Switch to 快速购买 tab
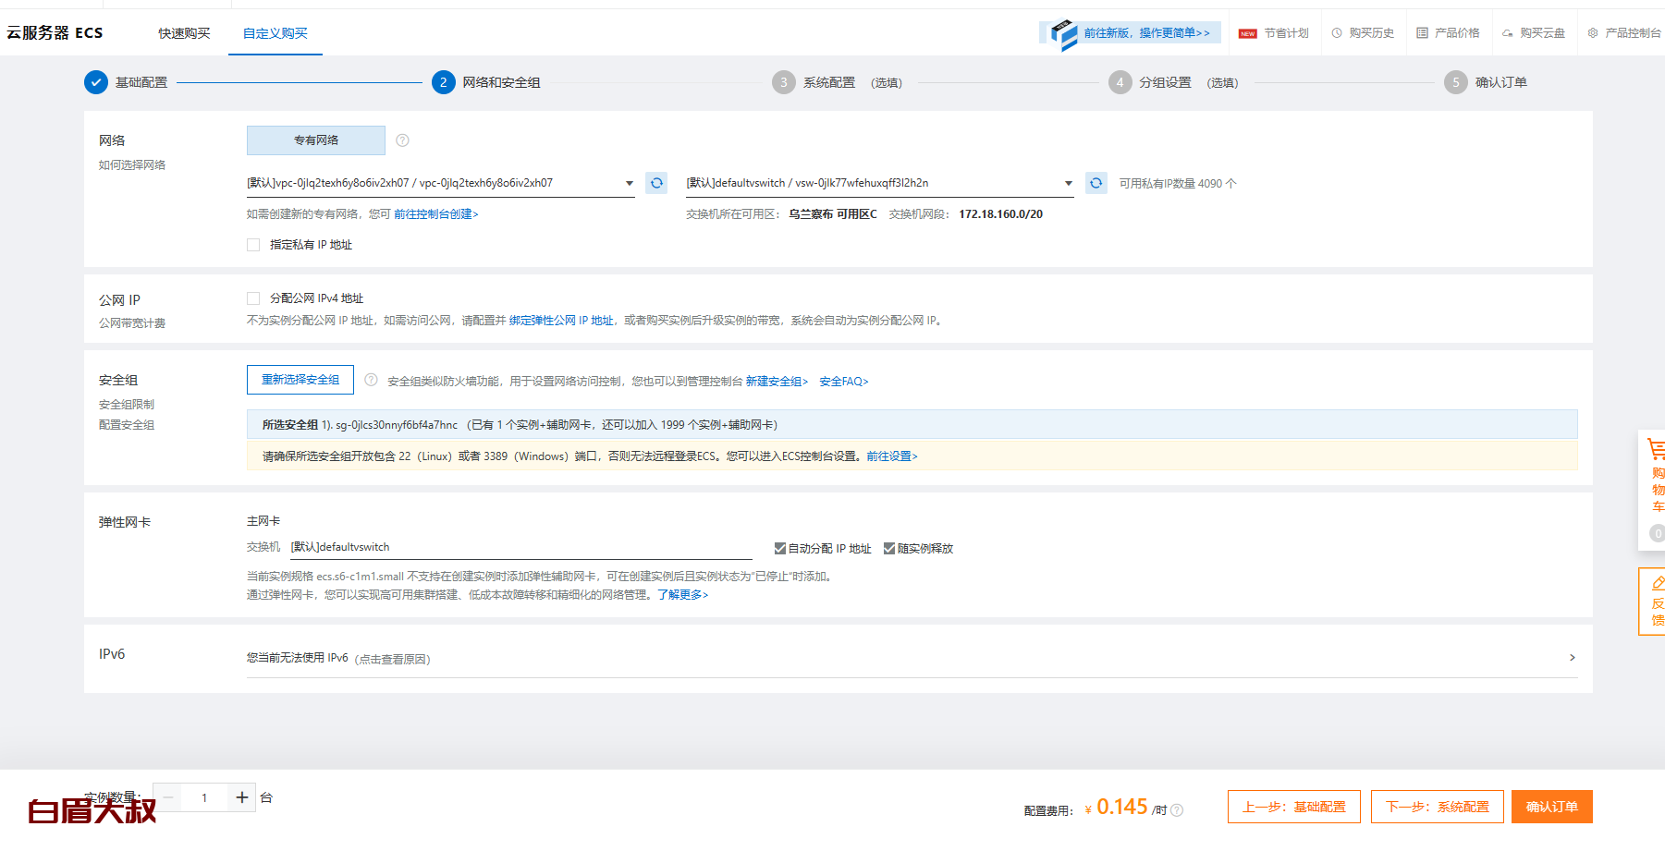 point(184,33)
